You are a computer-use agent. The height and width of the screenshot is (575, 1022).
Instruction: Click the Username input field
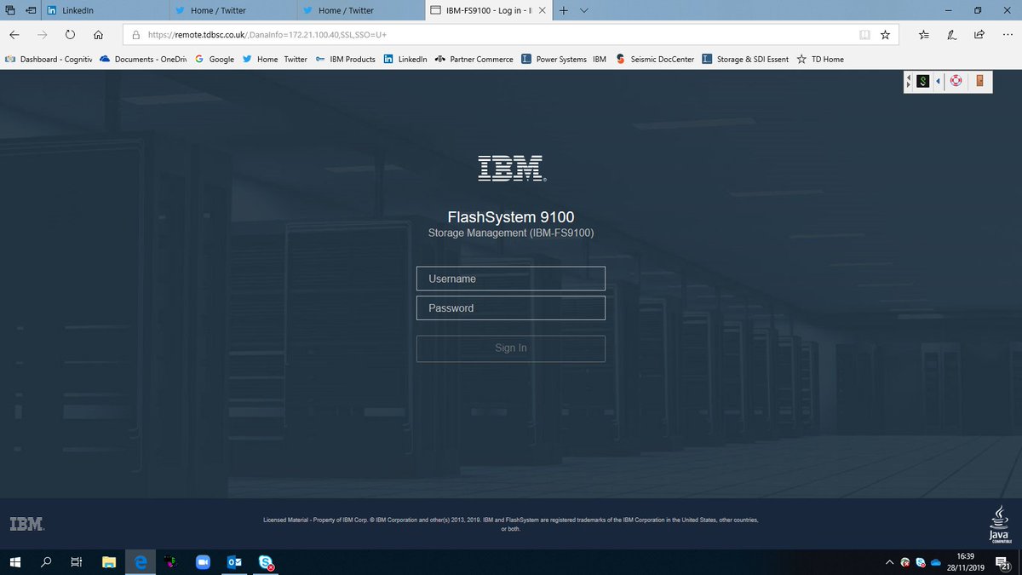tap(511, 279)
